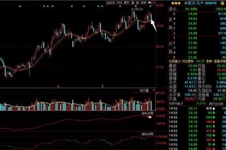Image resolution: width=226 pixels, height=150 pixels.
Task: Click the stock code 000050
Action: (211, 3)
